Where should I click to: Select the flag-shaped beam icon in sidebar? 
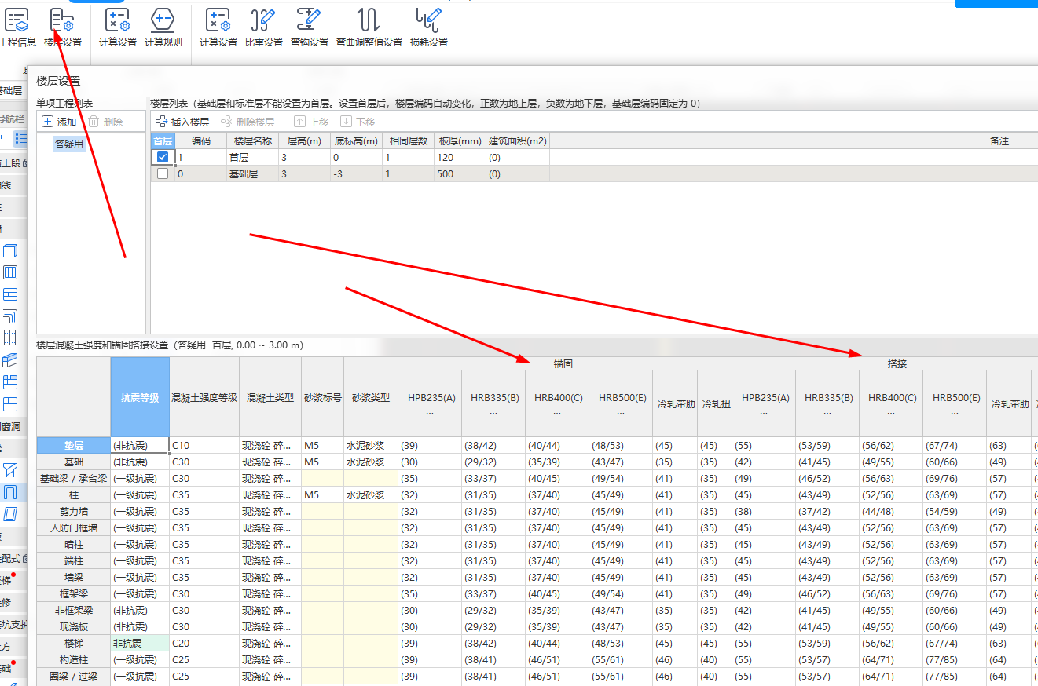coord(10,470)
